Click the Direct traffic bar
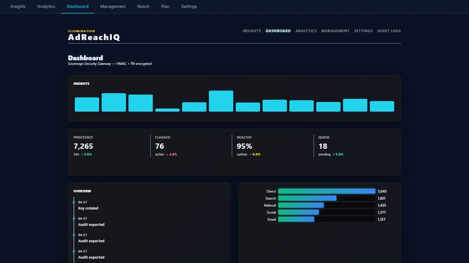The width and height of the screenshot is (469, 263). pyautogui.click(x=327, y=191)
